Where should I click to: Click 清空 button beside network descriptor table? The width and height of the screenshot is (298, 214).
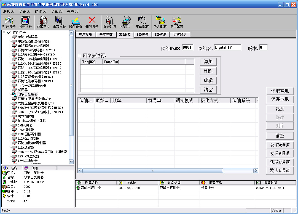(208, 90)
